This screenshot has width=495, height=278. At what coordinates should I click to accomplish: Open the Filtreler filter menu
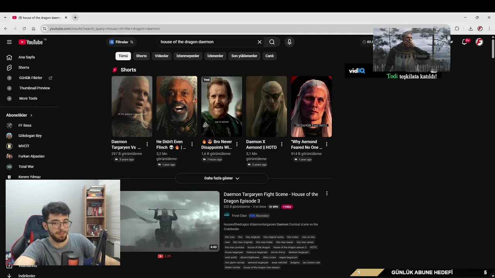coord(121,42)
